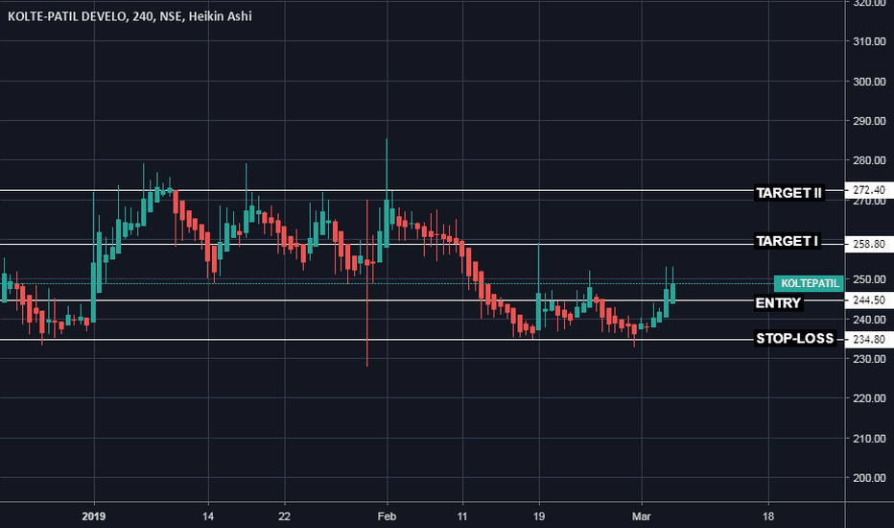Click the 240.00 price axis value

(869, 320)
